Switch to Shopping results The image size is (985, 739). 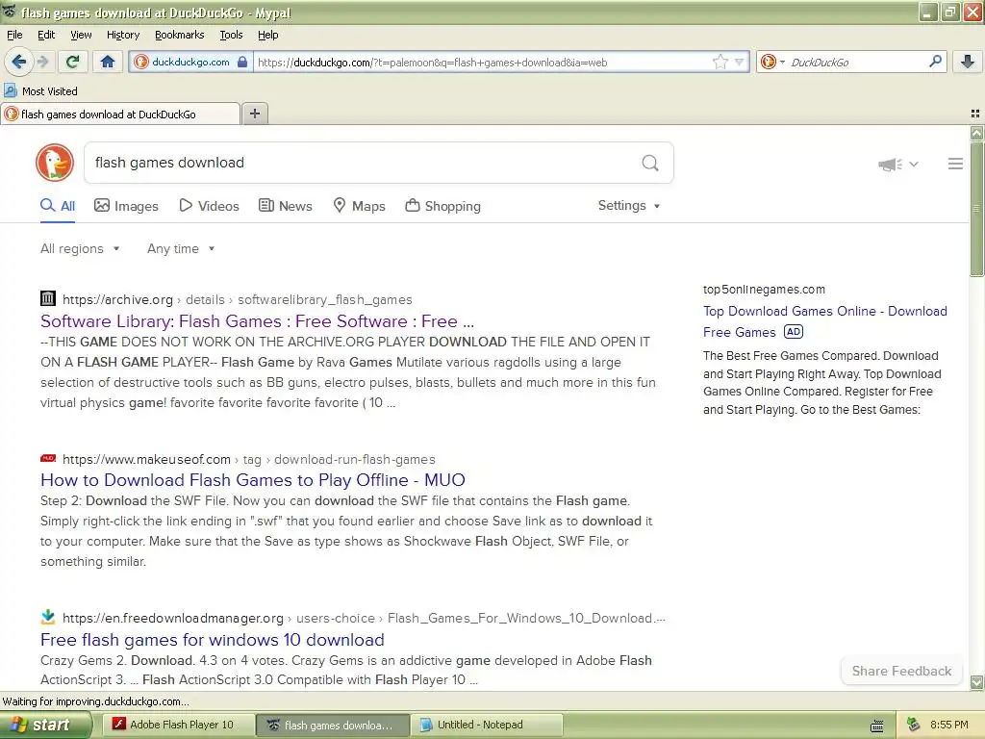442,206
